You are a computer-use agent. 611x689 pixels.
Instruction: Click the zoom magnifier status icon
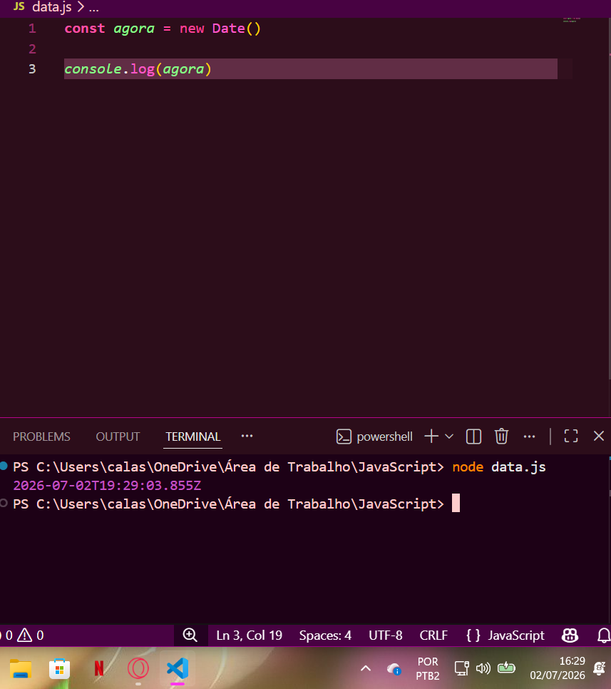[x=190, y=636]
